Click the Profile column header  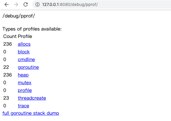pyautogui.click(x=25, y=36)
